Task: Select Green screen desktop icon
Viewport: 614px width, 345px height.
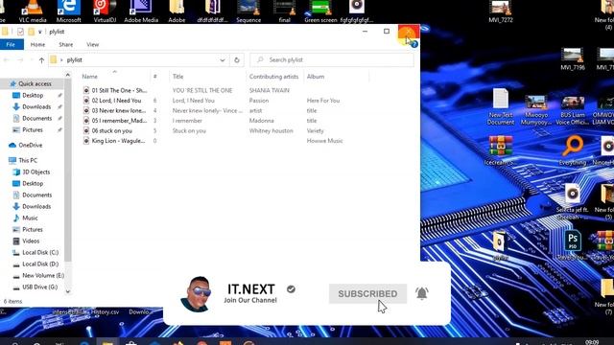Action: pos(320,11)
